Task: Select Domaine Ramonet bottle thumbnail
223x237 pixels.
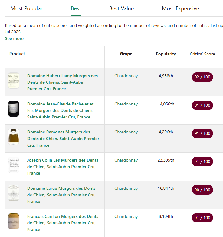Action: click(14, 137)
